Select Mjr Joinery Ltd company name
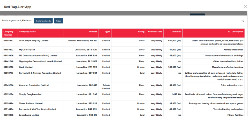The height and width of the screenshot is (119, 248). 27,50
